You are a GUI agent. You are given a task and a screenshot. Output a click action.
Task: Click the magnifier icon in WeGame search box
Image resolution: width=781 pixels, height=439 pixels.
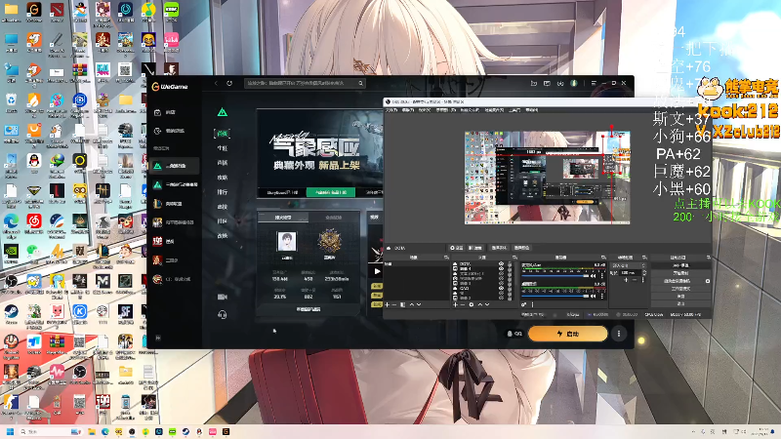360,83
